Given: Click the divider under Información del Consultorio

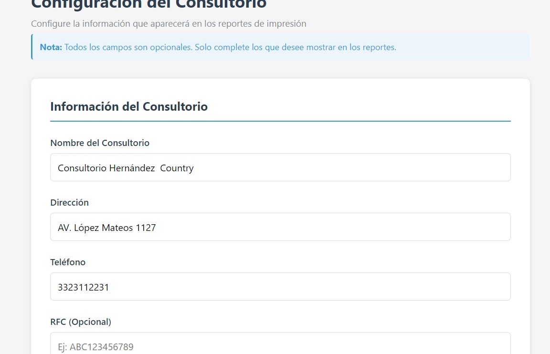Looking at the screenshot, I should 280,121.
